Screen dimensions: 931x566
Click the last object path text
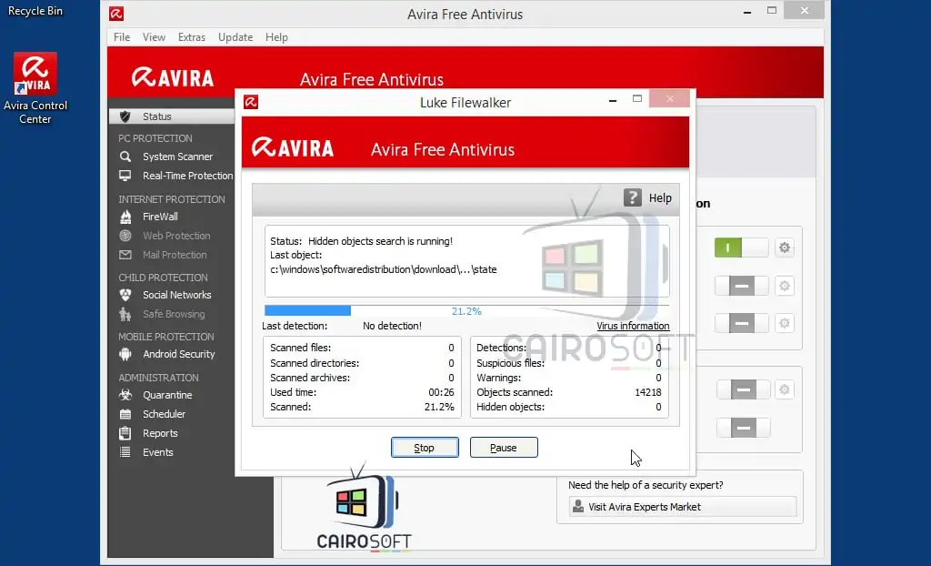pyautogui.click(x=383, y=269)
